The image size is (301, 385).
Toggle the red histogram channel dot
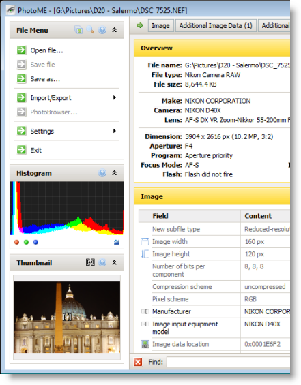click(16, 243)
